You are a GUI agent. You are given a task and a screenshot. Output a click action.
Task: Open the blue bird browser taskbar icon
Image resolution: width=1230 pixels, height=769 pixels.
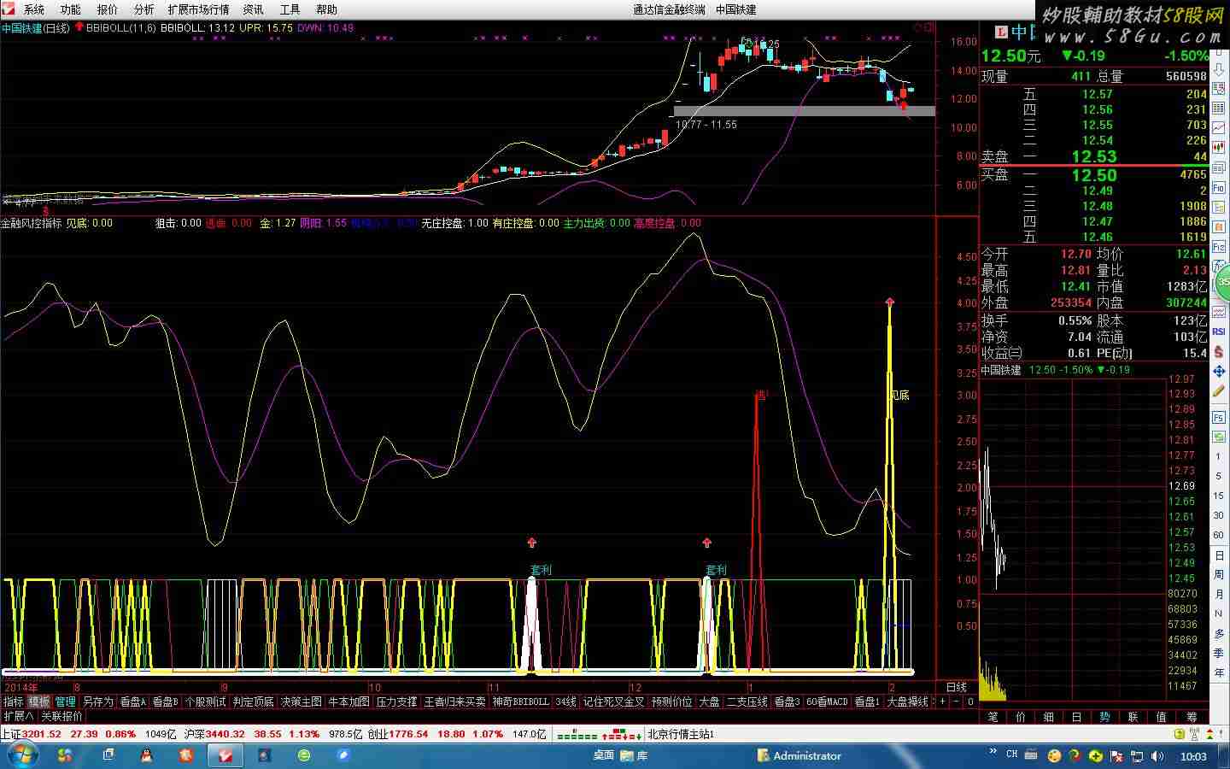click(x=344, y=755)
